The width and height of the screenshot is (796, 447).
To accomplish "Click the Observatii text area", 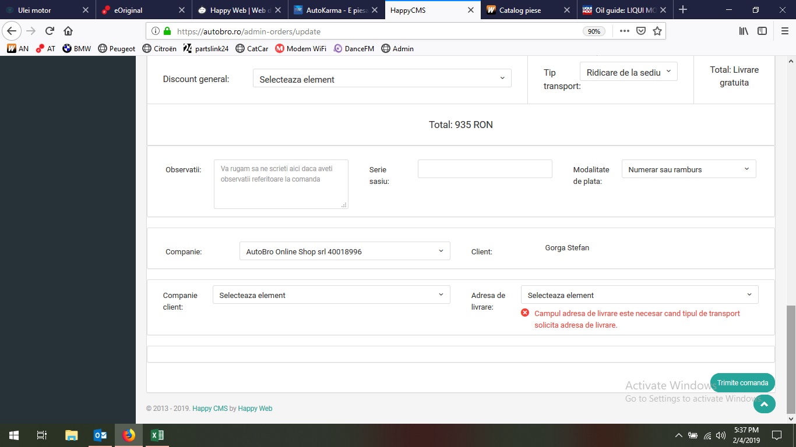I will pyautogui.click(x=281, y=184).
